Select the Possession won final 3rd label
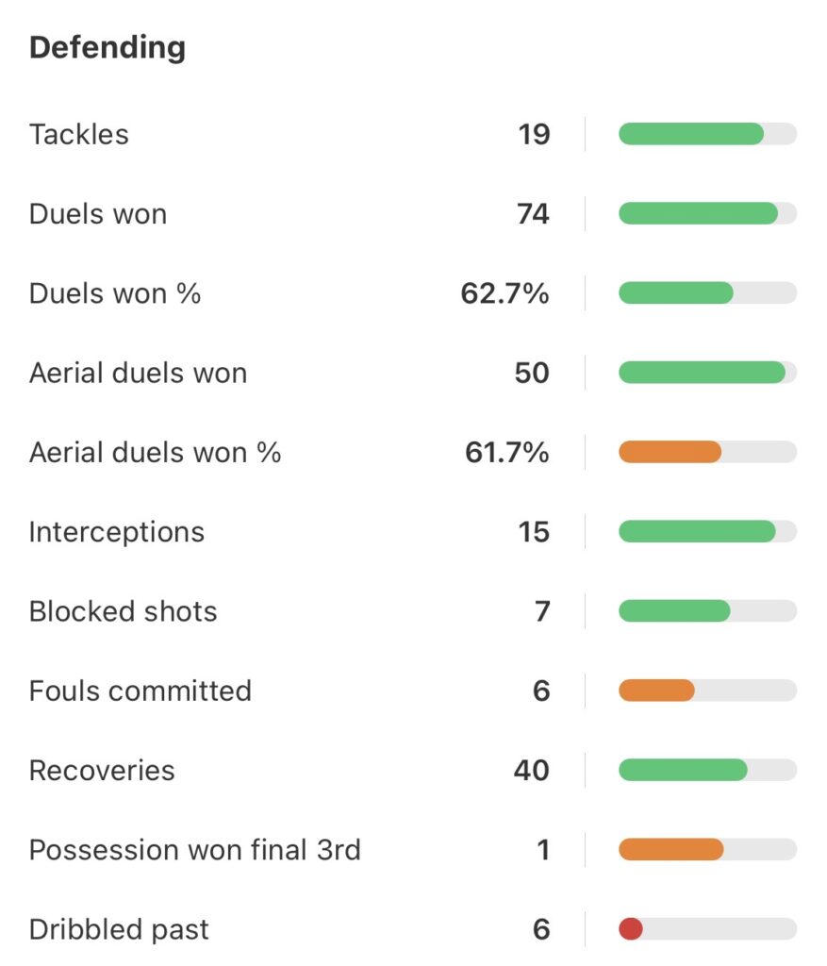Screen dimensions: 827x966 195,850
